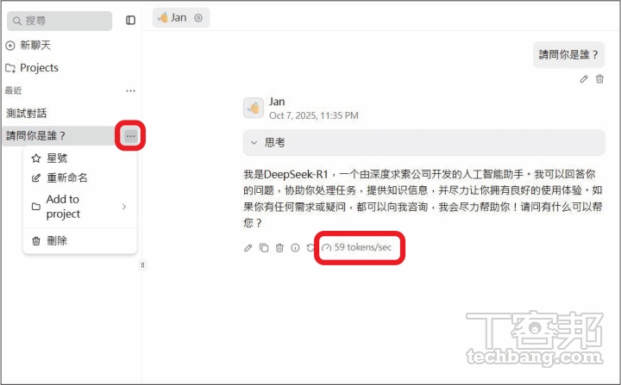Edit the user message 請問你是誰？ with the pencil icon
Image resolution: width=621 pixels, height=385 pixels.
pos(584,79)
